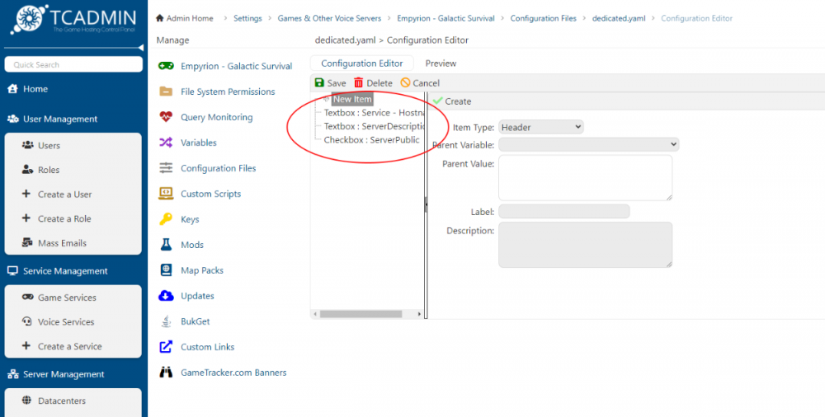Click the Updates cloud download icon
The width and height of the screenshot is (825, 417).
[166, 296]
